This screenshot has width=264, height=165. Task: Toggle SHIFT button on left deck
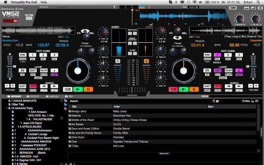coord(22,86)
